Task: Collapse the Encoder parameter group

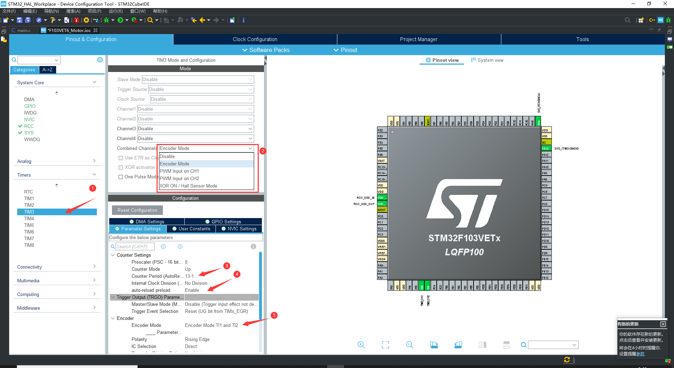Action: 113,318
